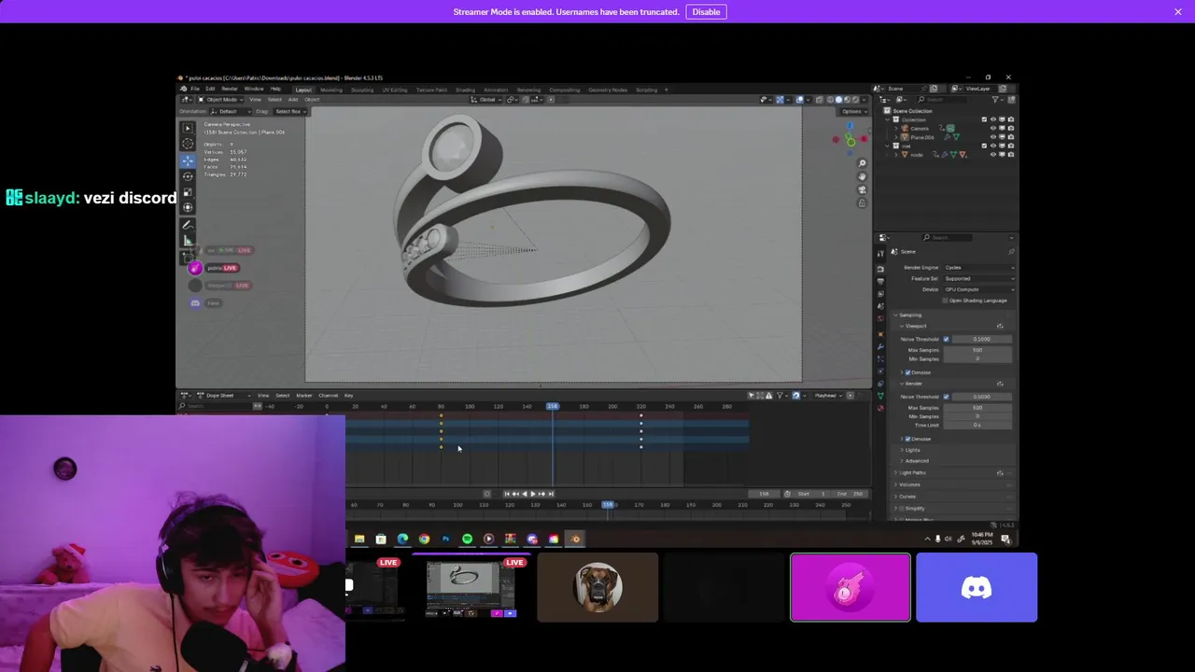This screenshot has height=672, width=1195.
Task: Switch to wireframe viewport shading
Action: pyautogui.click(x=830, y=100)
